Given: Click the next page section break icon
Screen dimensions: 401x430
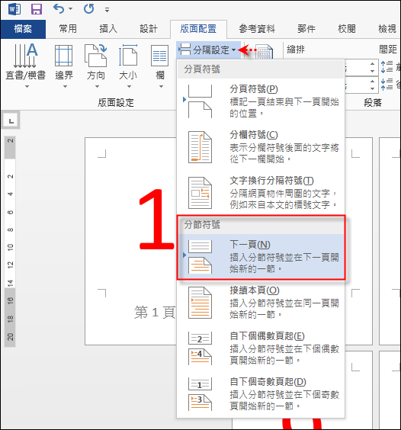Looking at the screenshot, I should click(200, 257).
